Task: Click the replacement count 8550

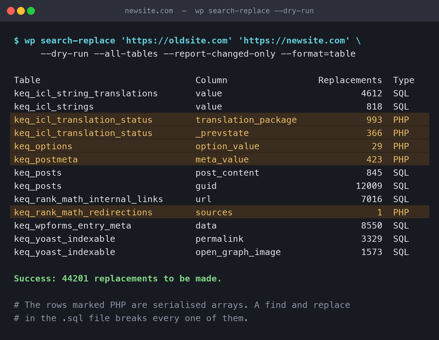Action: 372,226
